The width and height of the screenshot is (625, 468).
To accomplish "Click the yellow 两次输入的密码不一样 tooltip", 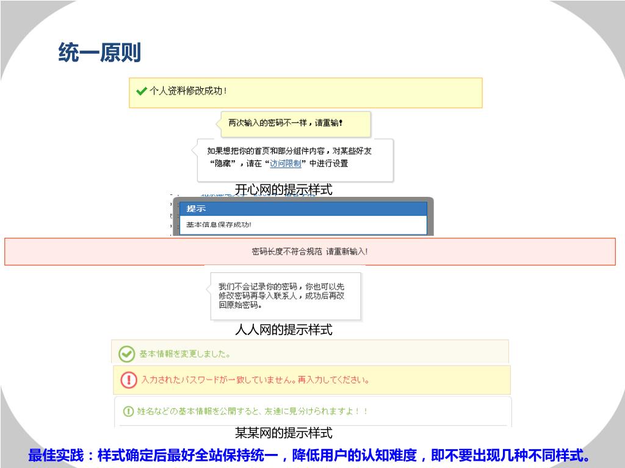I will click(286, 123).
